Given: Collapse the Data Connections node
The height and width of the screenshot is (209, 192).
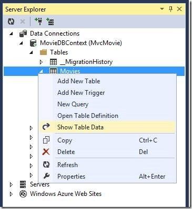Looking at the screenshot, I should pyautogui.click(x=11, y=34).
